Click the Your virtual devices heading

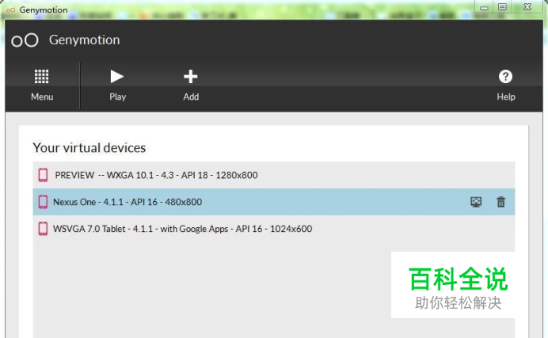point(89,148)
